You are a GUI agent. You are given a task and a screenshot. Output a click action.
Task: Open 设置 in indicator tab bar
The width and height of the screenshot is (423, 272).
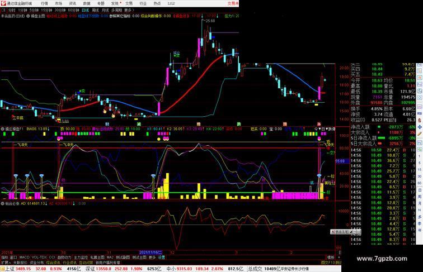coord(161,257)
